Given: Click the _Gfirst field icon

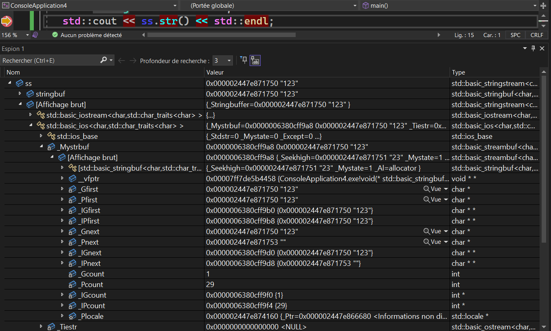Looking at the screenshot, I should 72,189.
